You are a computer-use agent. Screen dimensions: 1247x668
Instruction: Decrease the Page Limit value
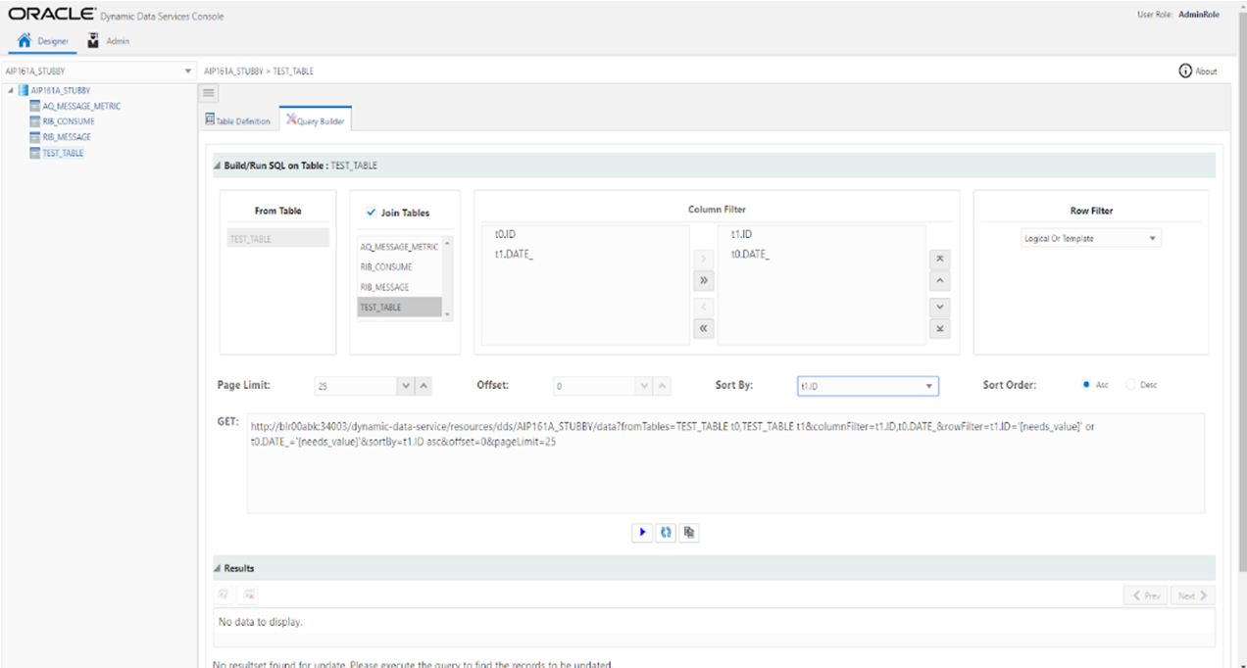tap(406, 386)
